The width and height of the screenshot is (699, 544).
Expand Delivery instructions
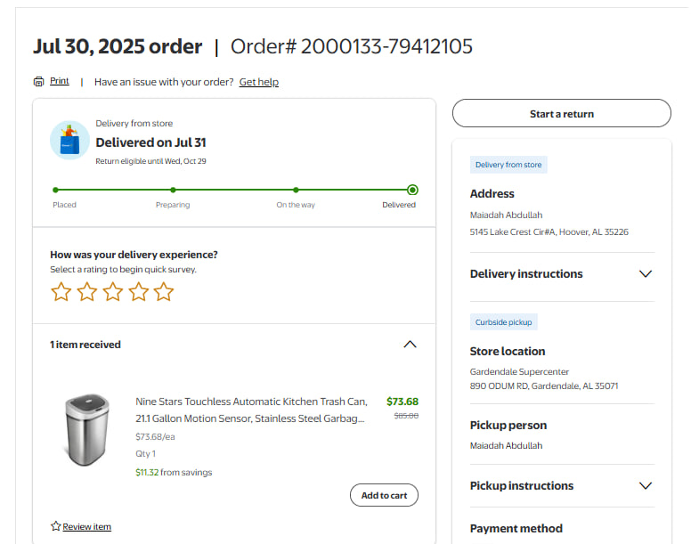[646, 274]
